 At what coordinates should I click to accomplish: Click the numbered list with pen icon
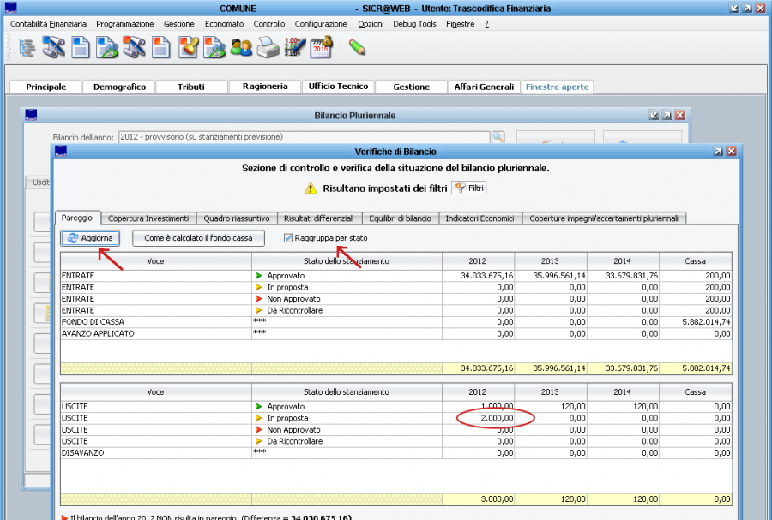click(294, 47)
